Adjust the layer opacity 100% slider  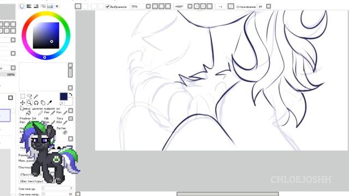pos(8,75)
